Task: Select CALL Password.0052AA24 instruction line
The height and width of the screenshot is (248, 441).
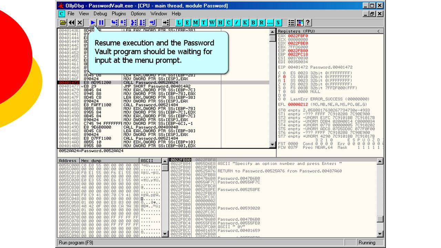Action: pyautogui.click(x=164, y=83)
